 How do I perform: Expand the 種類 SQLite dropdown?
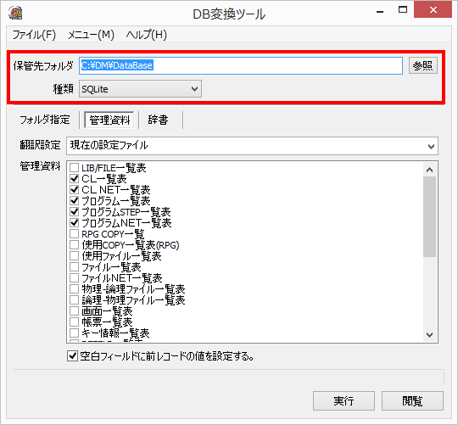140,89
